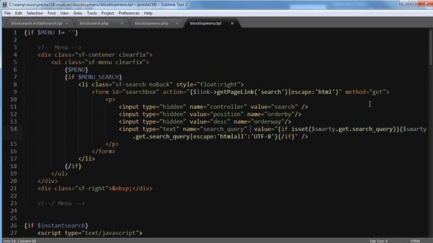Open the Selection menu

[35, 13]
